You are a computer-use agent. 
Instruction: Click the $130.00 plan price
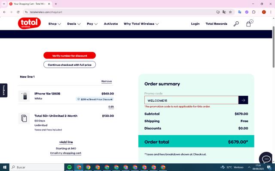pyautogui.click(x=108, y=116)
